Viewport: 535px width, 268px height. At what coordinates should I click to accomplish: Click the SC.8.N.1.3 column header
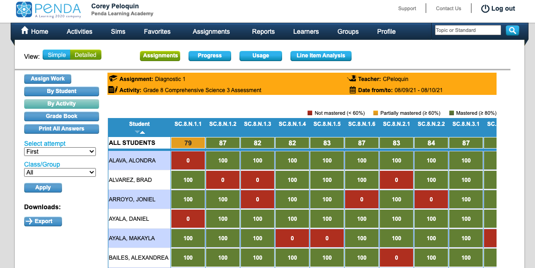[258, 124]
